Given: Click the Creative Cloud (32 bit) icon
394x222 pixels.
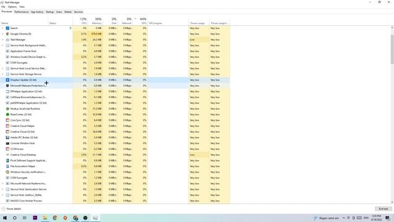Looking at the screenshot, I should pyautogui.click(x=7, y=132).
